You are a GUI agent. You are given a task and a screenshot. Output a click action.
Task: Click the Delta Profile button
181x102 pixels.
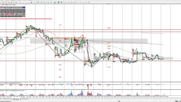(8, 7)
